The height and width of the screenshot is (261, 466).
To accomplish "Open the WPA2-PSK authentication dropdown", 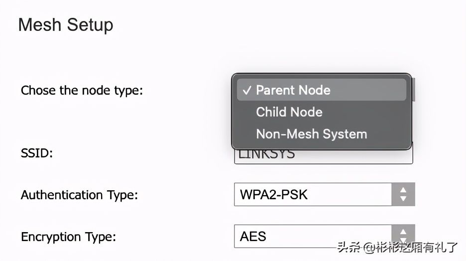I will (324, 194).
